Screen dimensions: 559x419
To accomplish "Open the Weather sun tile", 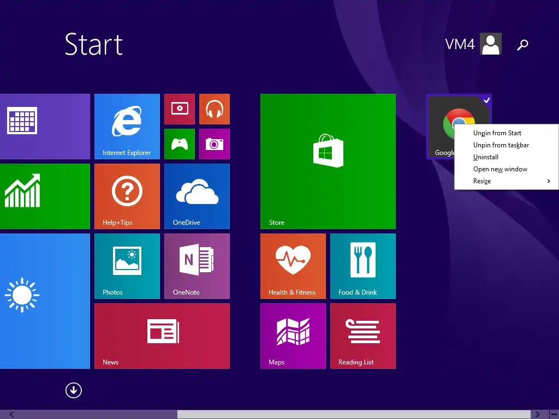I will (45, 301).
